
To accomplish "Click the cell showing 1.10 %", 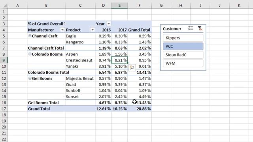I will [103, 42].
